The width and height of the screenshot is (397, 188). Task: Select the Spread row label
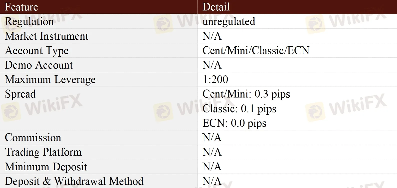click(20, 94)
